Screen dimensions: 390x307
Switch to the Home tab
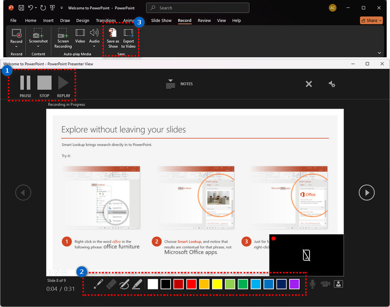pyautogui.click(x=31, y=20)
